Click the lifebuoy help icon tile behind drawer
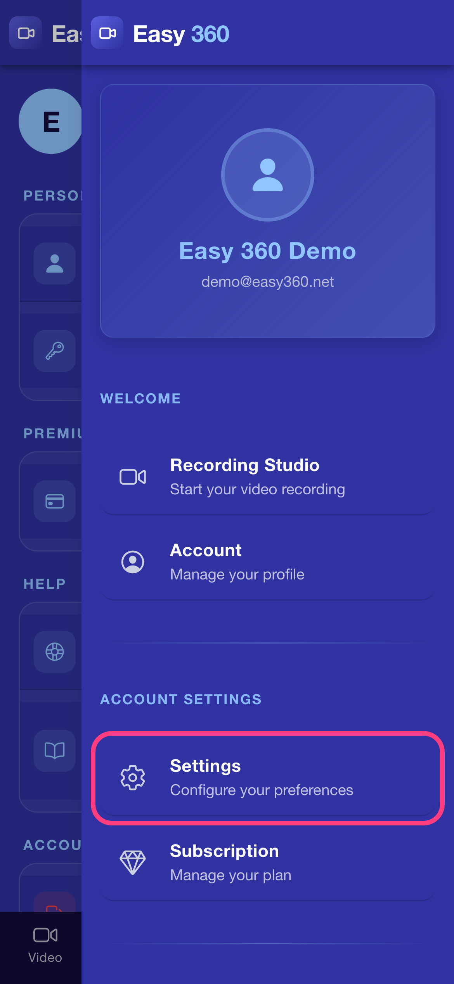Screen dimensions: 454x984 [x=55, y=652]
